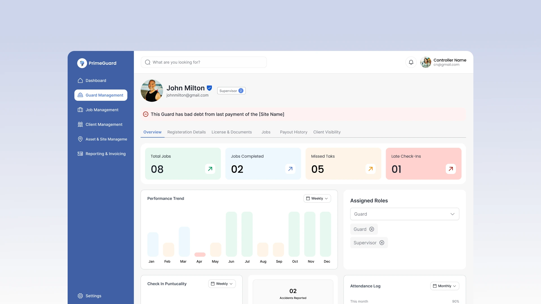Open License & Documents tab
541x304 pixels.
[232, 132]
